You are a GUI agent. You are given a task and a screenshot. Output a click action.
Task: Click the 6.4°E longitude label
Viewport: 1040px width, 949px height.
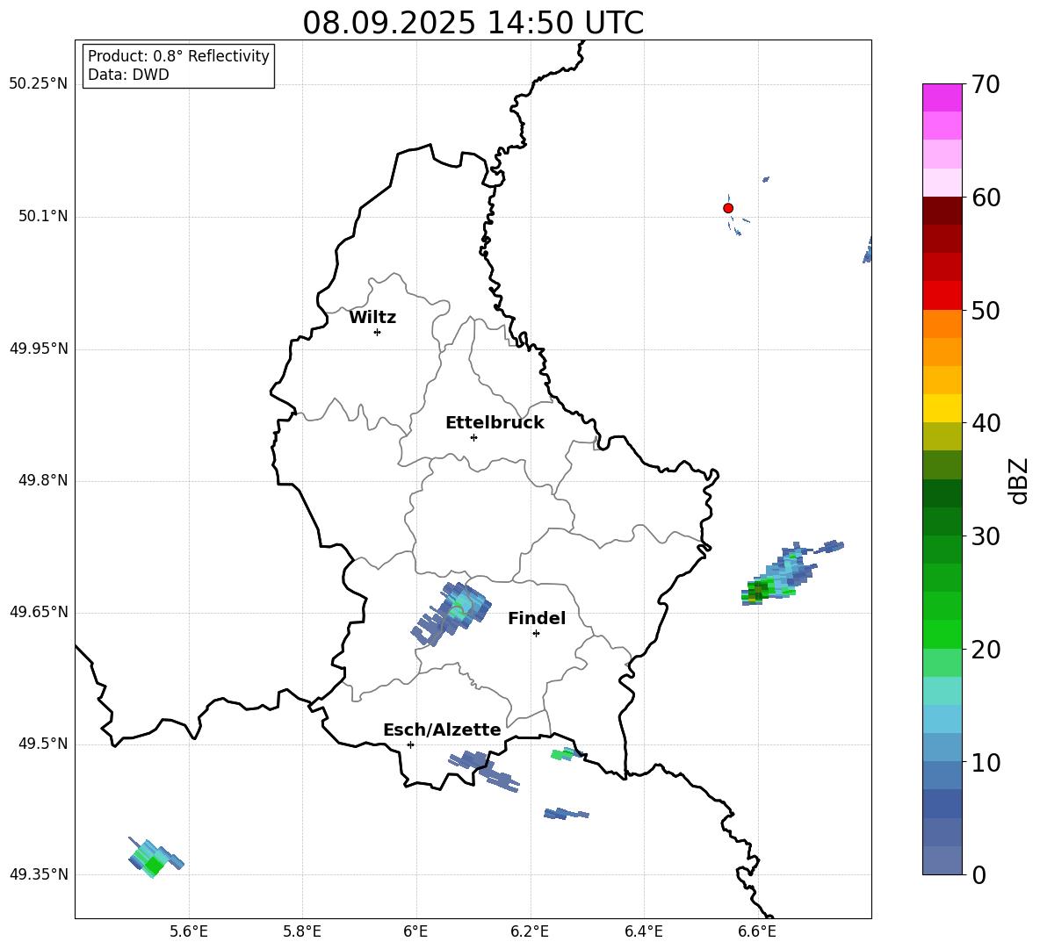tap(643, 931)
